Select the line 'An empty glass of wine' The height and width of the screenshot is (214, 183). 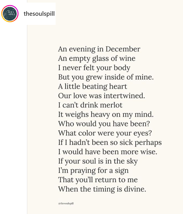point(97,58)
